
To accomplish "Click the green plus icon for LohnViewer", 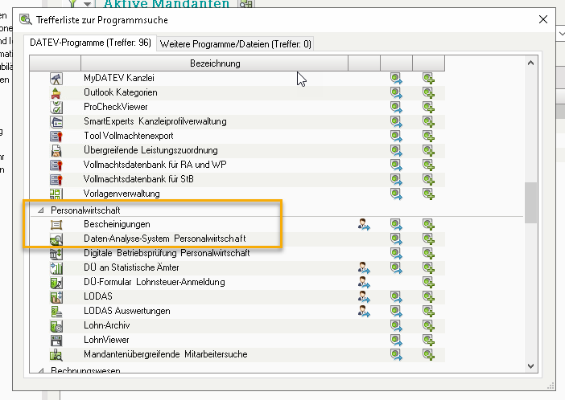I will 429,340.
